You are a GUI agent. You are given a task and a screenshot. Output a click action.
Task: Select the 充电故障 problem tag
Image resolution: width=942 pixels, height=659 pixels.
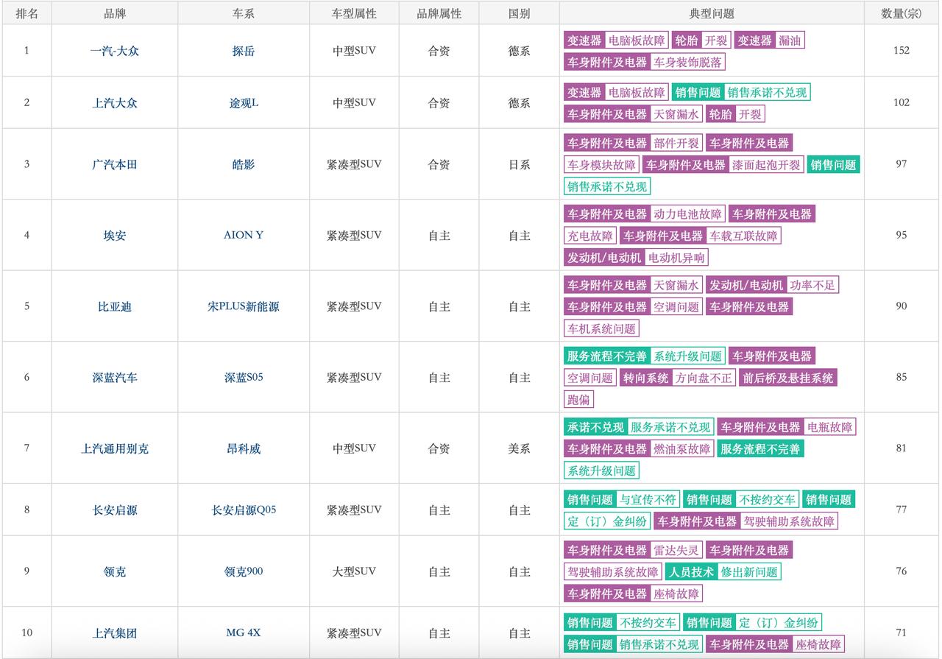(590, 236)
